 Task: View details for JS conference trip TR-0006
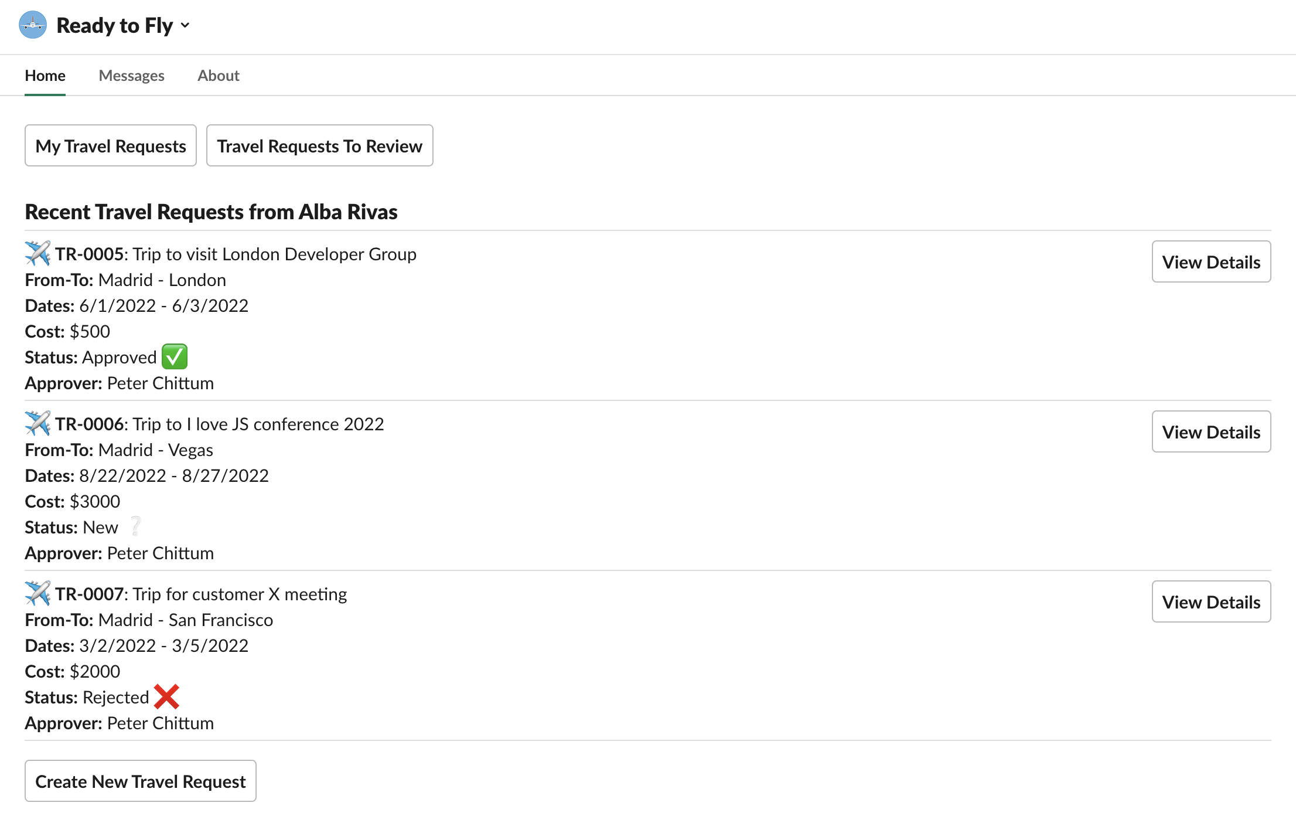[1211, 431]
